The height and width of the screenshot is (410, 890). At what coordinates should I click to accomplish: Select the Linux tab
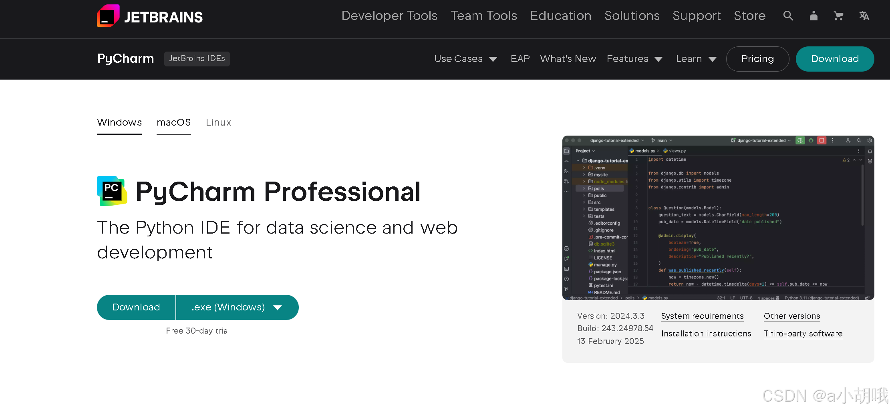tap(219, 122)
